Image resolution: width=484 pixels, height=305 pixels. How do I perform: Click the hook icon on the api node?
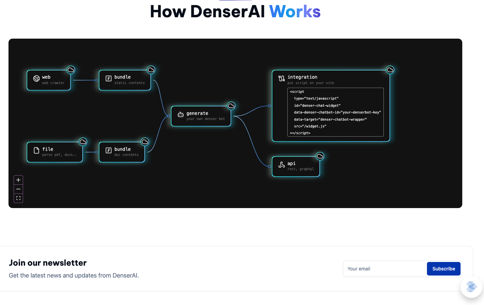tap(282, 165)
